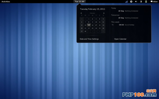Click the battery indicator icon
Screen dimensions: 159x99
click(146, 2)
